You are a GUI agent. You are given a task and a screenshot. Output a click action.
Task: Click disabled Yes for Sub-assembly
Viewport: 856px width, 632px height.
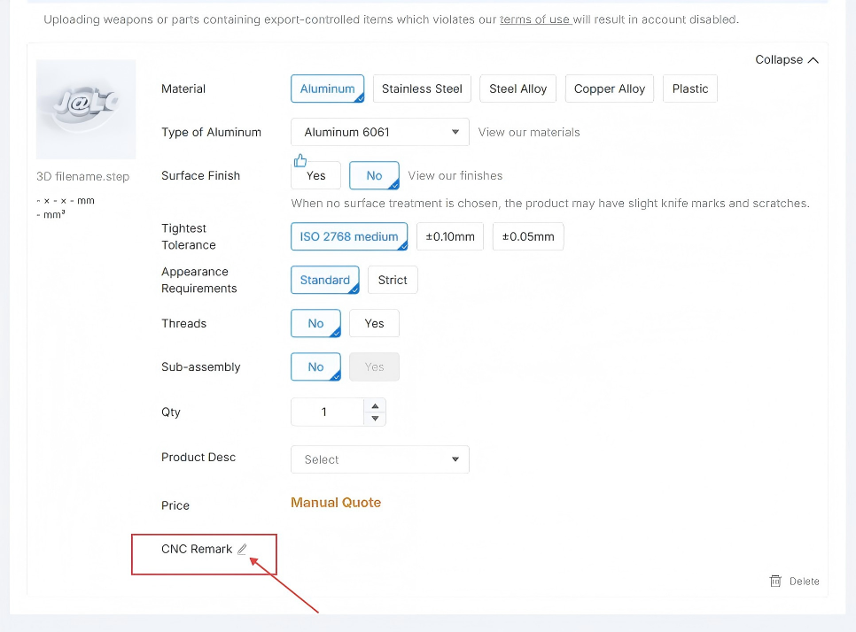click(374, 367)
